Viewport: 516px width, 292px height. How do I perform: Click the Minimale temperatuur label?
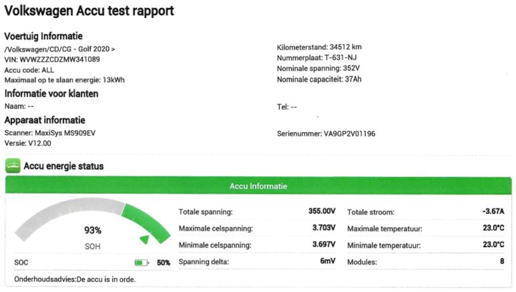pos(384,245)
